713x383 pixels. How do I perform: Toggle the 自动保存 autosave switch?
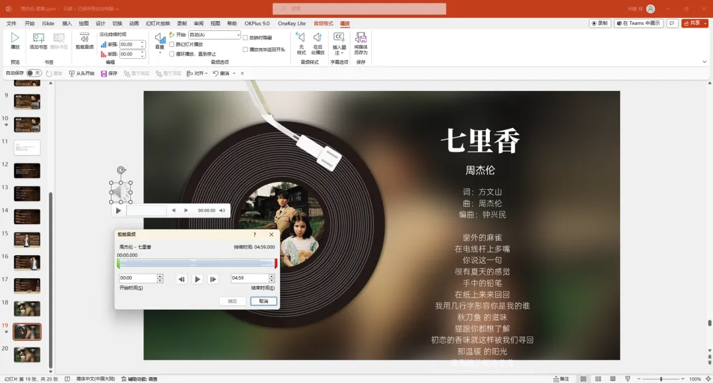click(x=34, y=74)
